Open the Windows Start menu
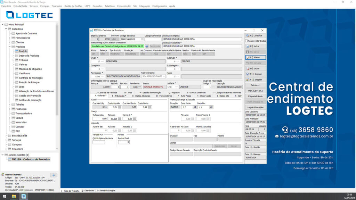Viewport: 356px width, 200px height. click(4, 197)
